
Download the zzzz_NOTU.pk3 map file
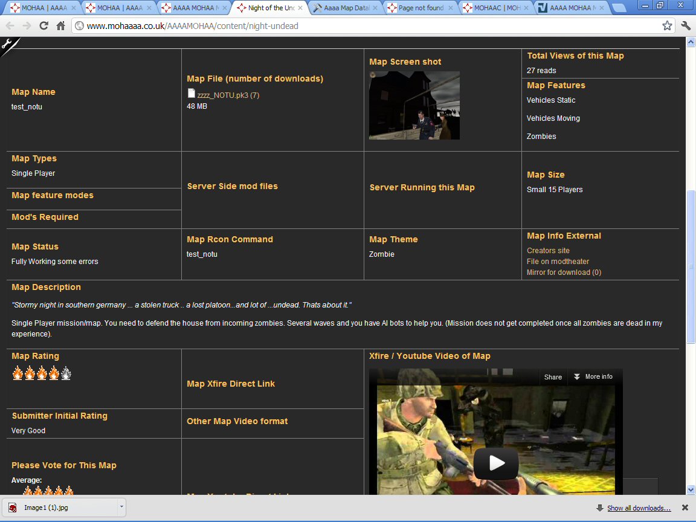tap(228, 95)
